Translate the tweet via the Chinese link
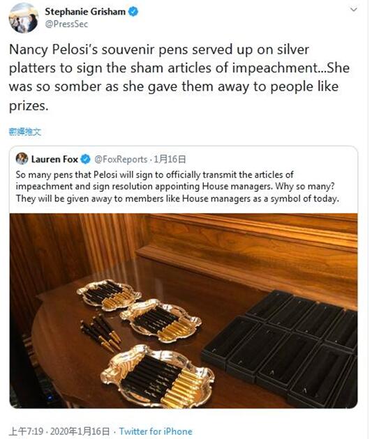The image size is (372, 439). pos(25,132)
